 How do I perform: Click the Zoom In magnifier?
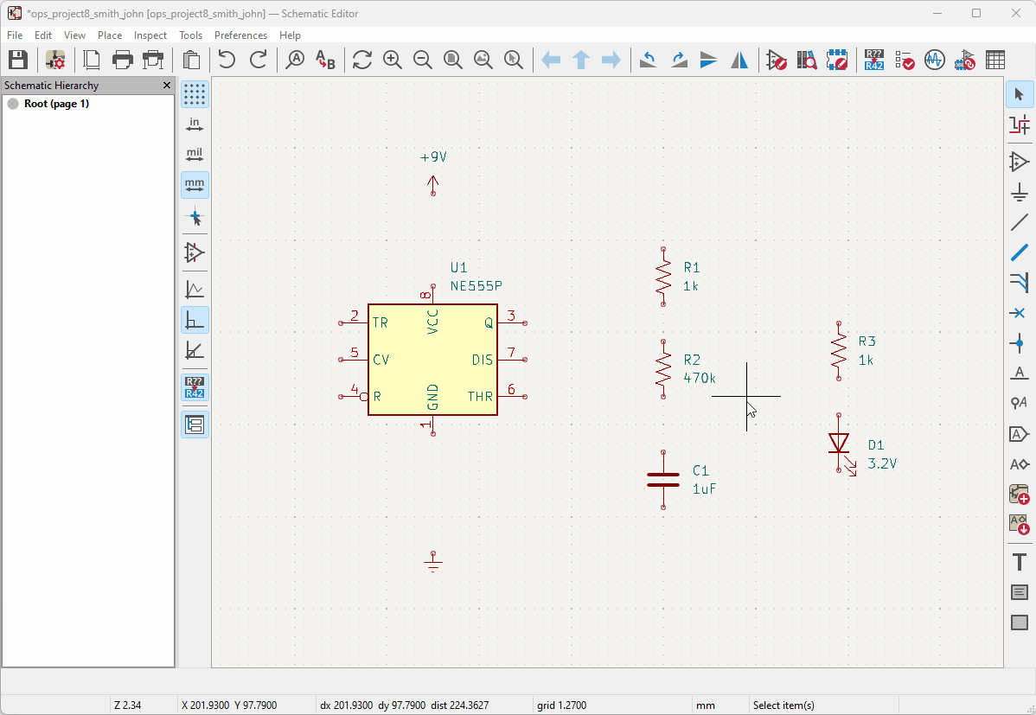click(x=393, y=60)
